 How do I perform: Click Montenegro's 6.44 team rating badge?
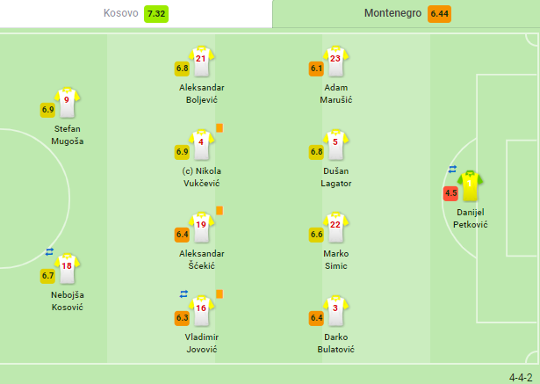pyautogui.click(x=439, y=14)
